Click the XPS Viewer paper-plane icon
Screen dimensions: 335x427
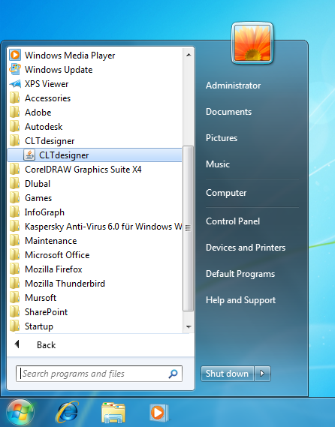pyautogui.click(x=15, y=83)
